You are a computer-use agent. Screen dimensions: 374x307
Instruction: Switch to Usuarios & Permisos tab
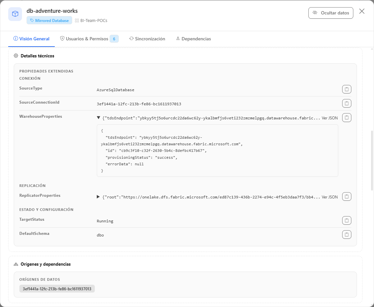(89, 39)
